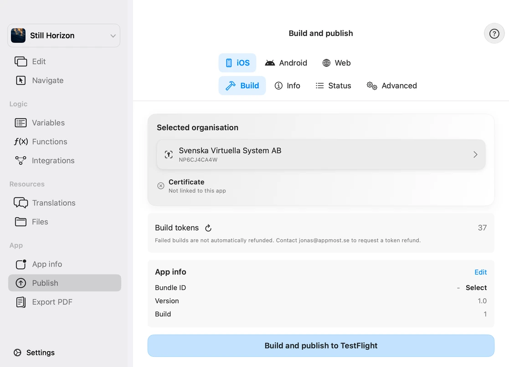The height and width of the screenshot is (367, 509).
Task: Click the Publish upload arrow icon
Action: (x=21, y=283)
